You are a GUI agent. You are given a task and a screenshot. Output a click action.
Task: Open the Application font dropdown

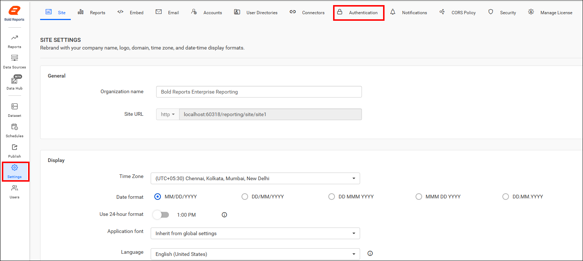(255, 233)
